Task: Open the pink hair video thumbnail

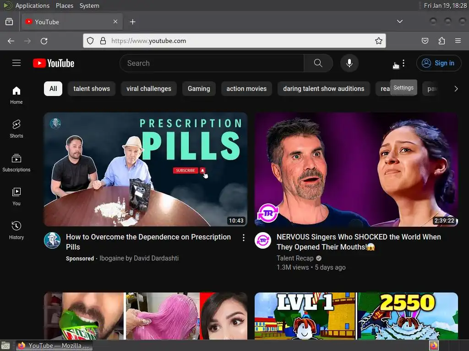Action: [145, 316]
